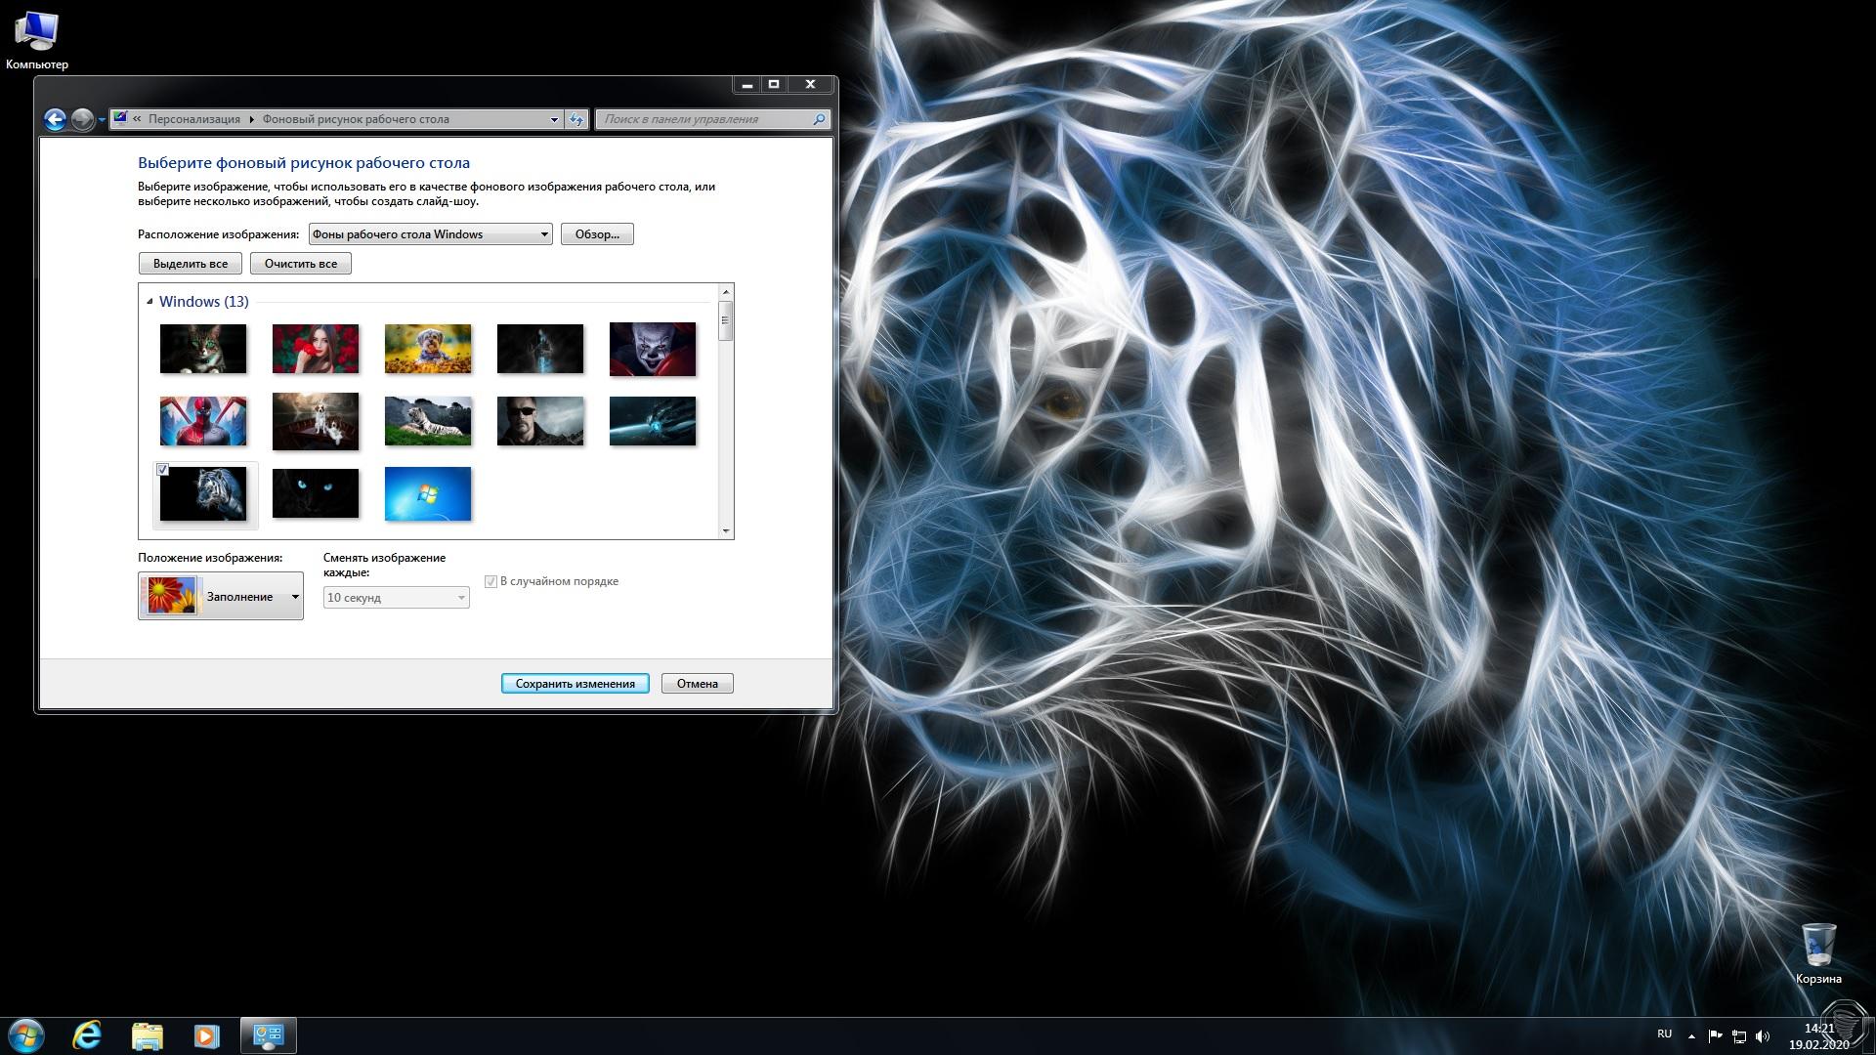Select the dog on red carpet wallpaper

point(316,421)
